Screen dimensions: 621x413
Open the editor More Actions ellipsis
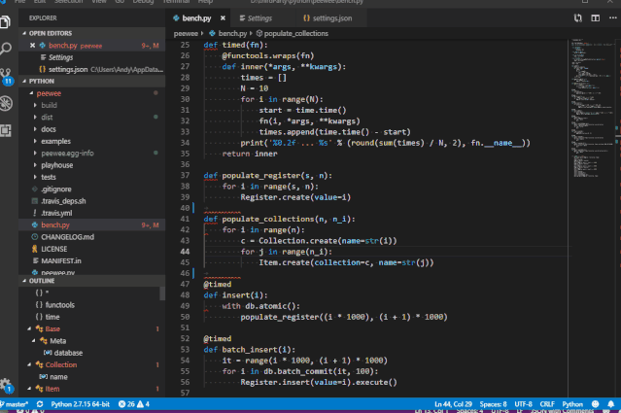click(x=612, y=18)
